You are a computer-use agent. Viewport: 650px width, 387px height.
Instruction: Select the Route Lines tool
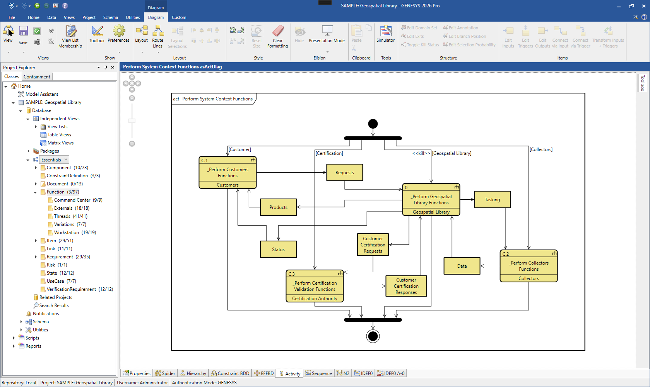[158, 36]
